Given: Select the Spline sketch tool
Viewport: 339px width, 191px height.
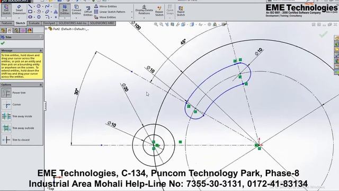Looking at the screenshot, I should coord(47,6).
